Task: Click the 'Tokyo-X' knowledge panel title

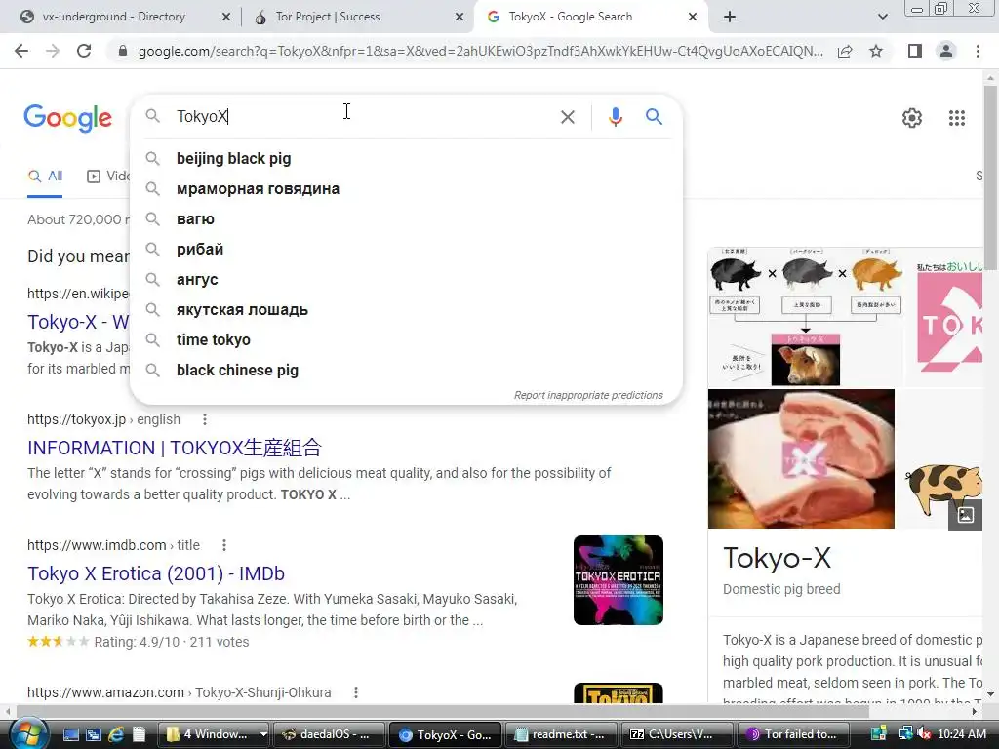Action: [x=777, y=558]
